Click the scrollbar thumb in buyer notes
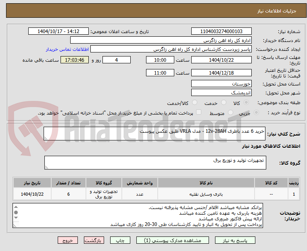 coord(16,212)
